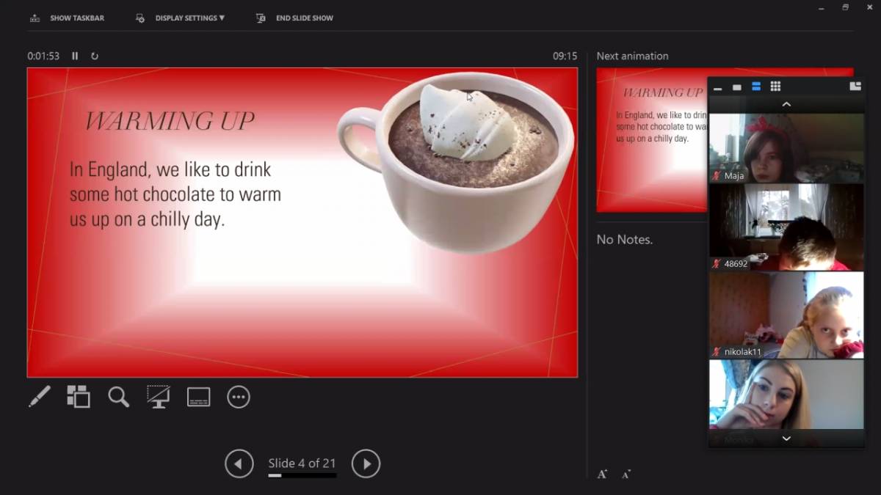Minimize the Zoom video panel view
This screenshot has width=881, height=495.
pos(718,87)
